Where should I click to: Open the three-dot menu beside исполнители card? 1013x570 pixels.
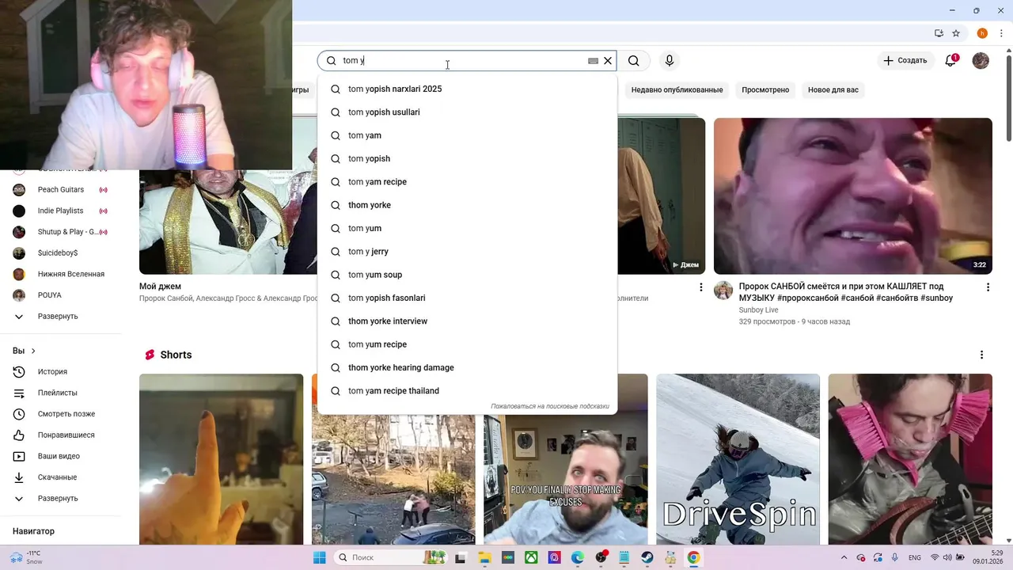[x=700, y=287]
